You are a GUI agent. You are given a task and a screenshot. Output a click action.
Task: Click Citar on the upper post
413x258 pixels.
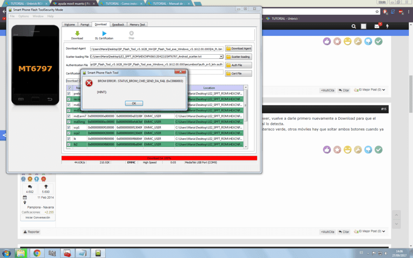pyautogui.click(x=344, y=90)
